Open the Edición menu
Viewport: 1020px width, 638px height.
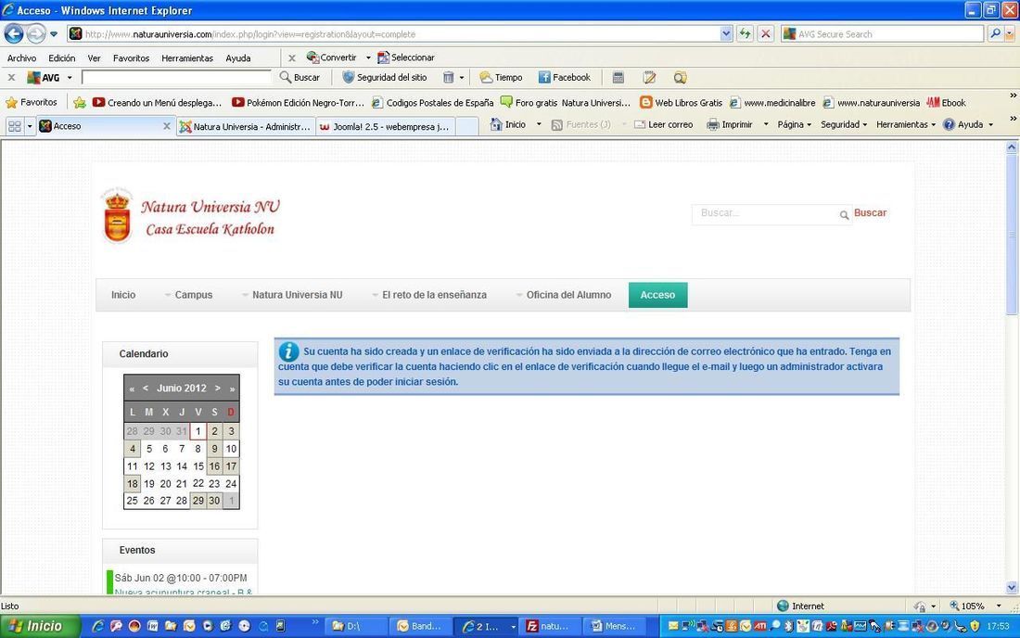coord(62,57)
